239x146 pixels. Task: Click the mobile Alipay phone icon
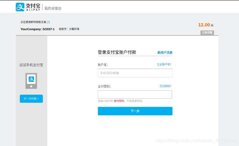[x=31, y=81]
